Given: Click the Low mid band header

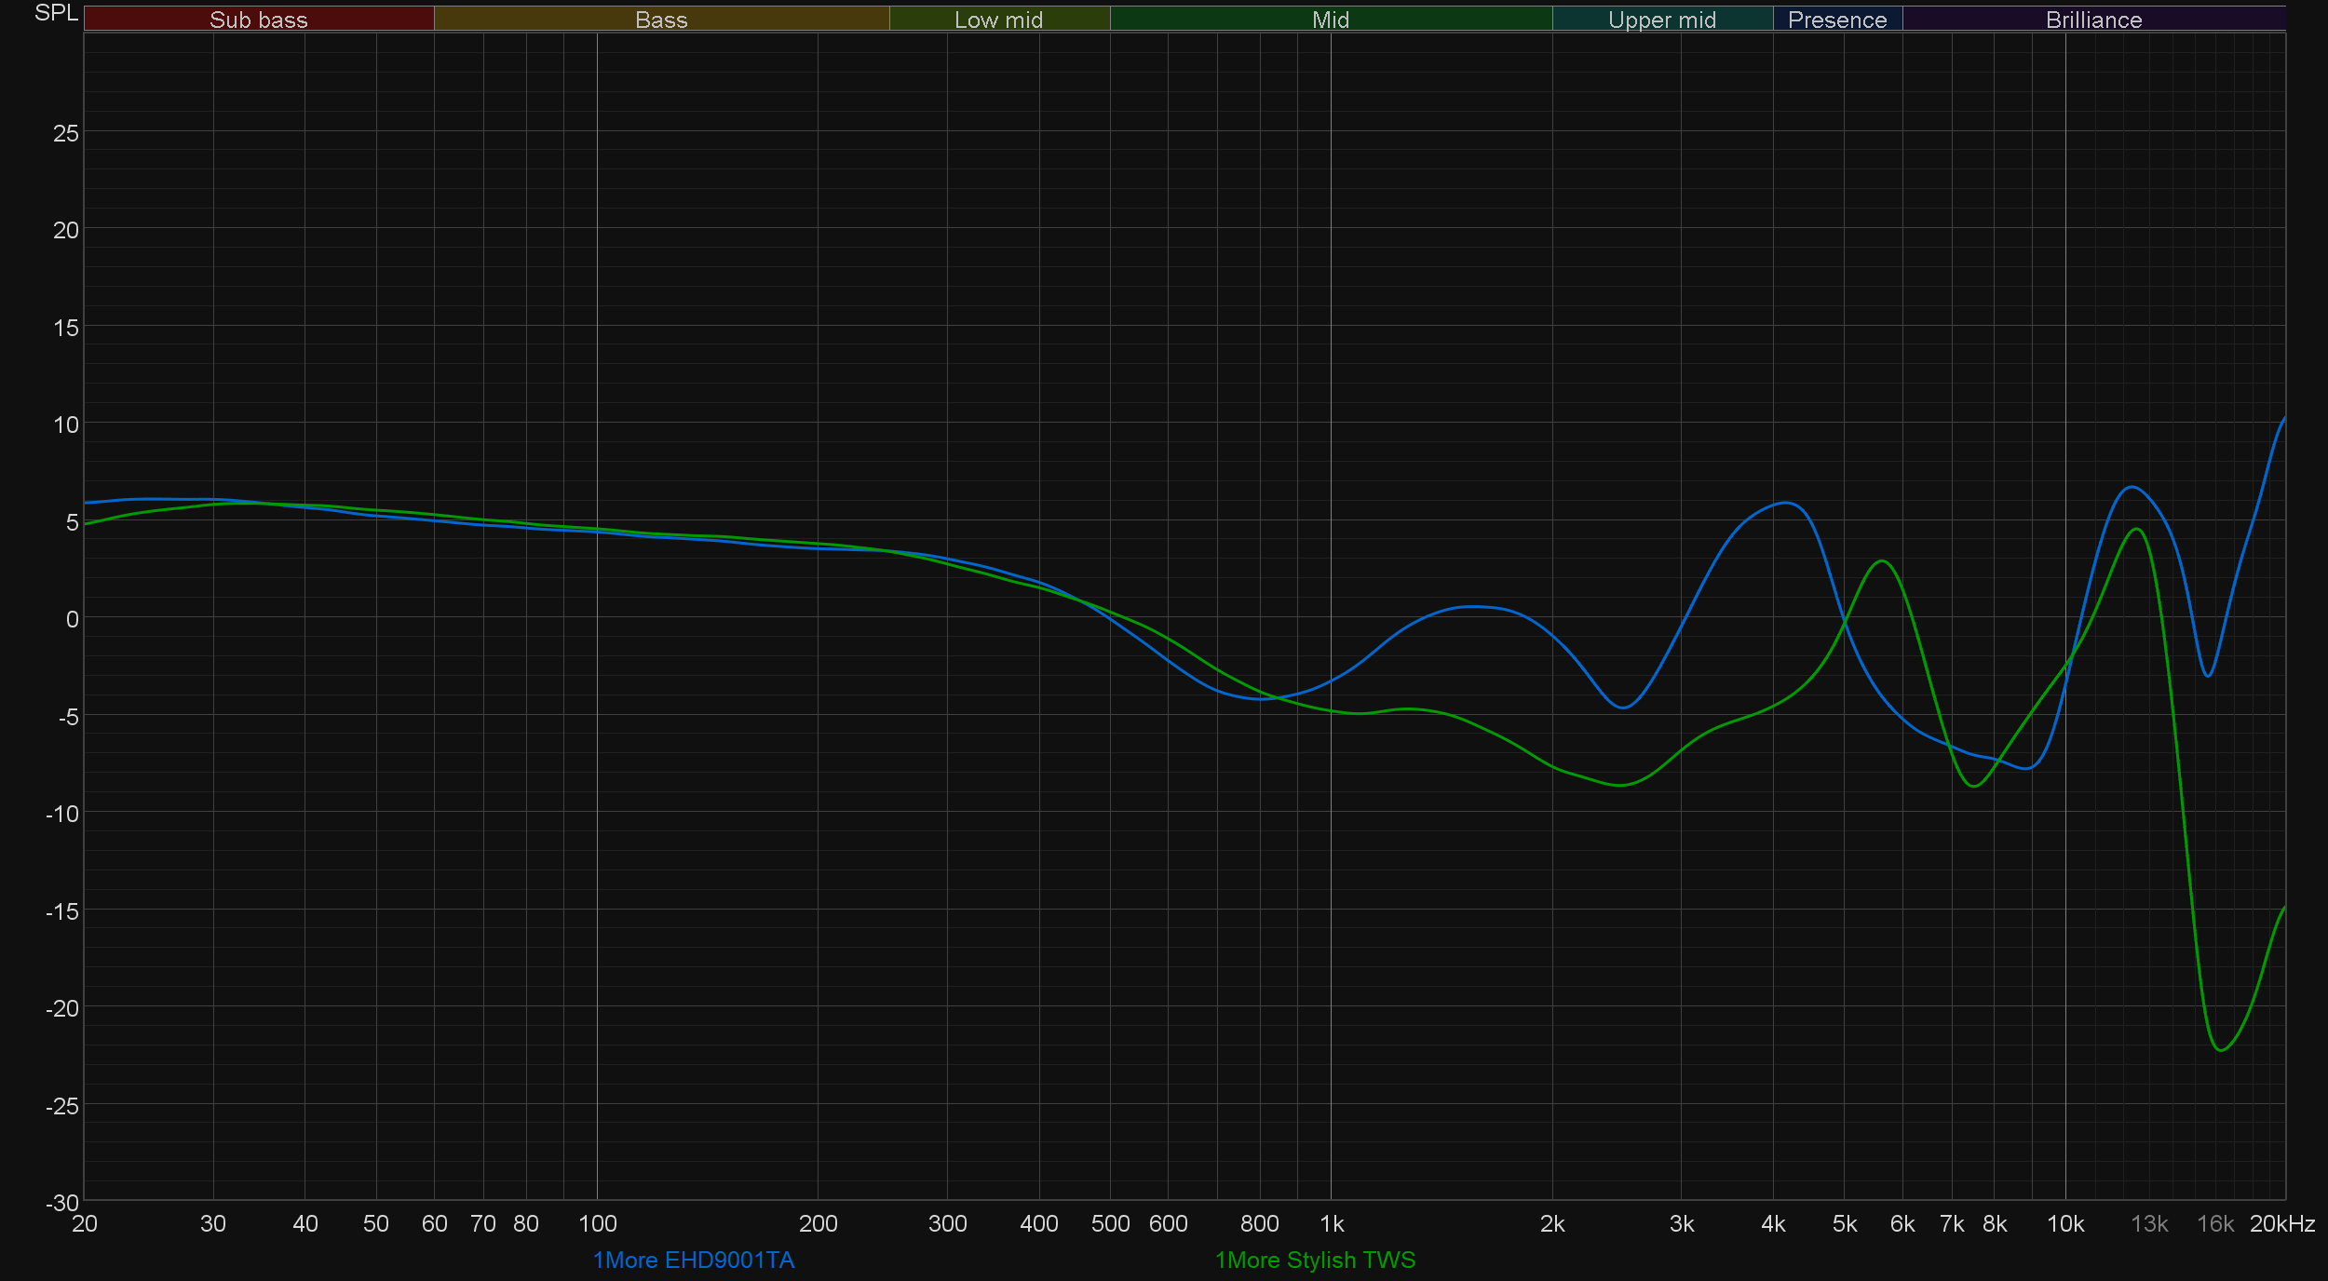Looking at the screenshot, I should pos(998,20).
